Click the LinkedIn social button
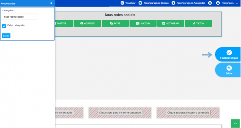This screenshot has width=241, height=128. point(143,23)
